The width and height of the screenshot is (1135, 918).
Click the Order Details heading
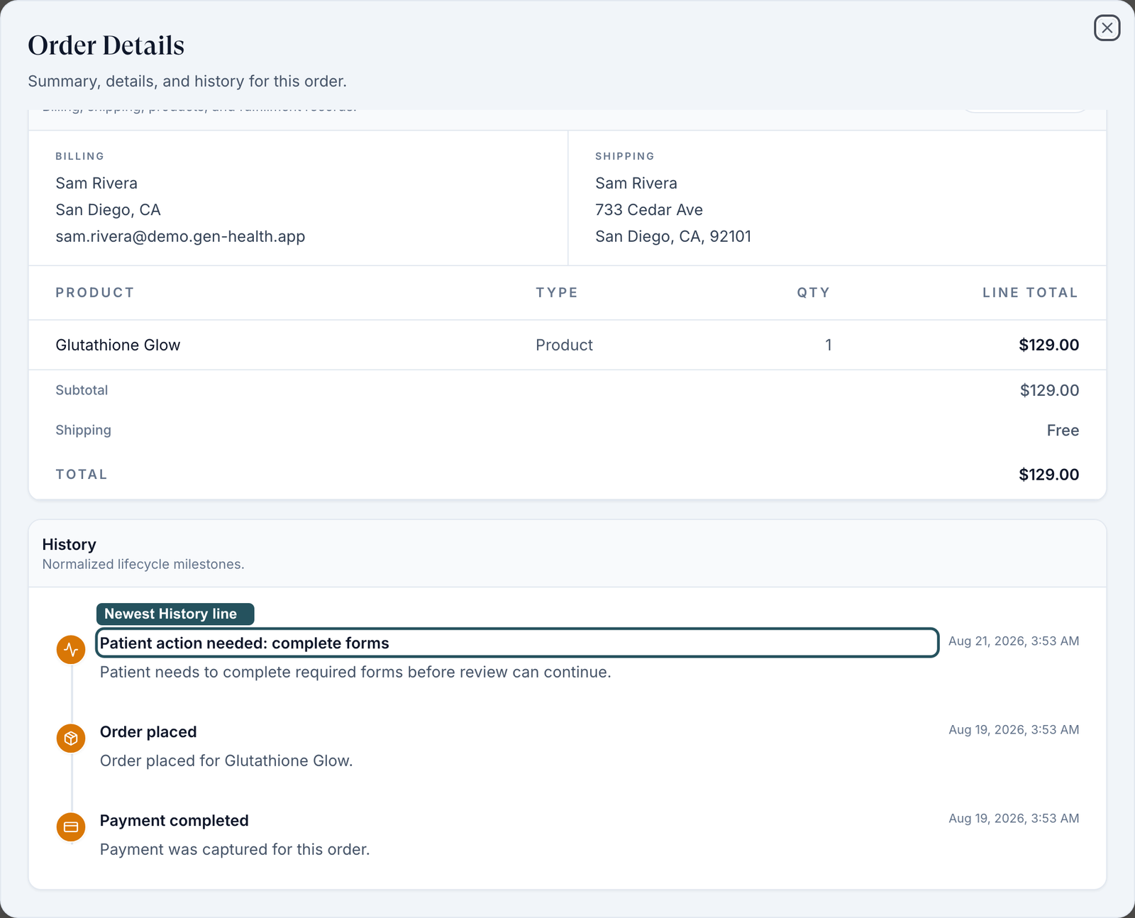tap(106, 45)
